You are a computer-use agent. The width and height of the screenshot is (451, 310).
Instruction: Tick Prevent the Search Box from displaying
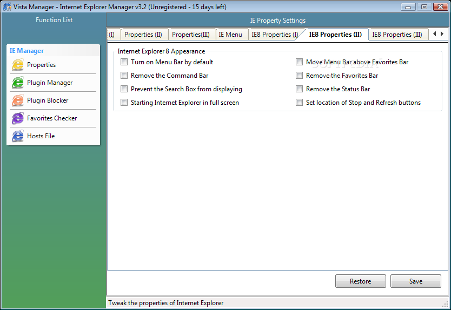point(124,89)
